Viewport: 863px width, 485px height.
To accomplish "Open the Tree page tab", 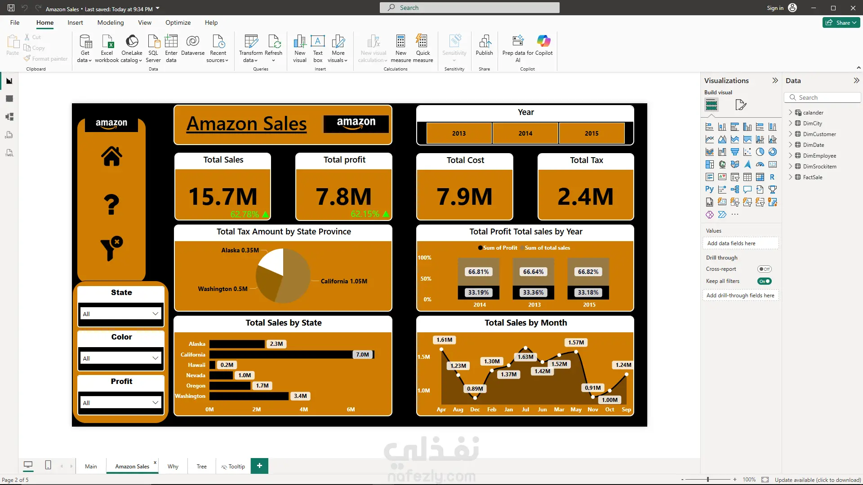I will (202, 466).
